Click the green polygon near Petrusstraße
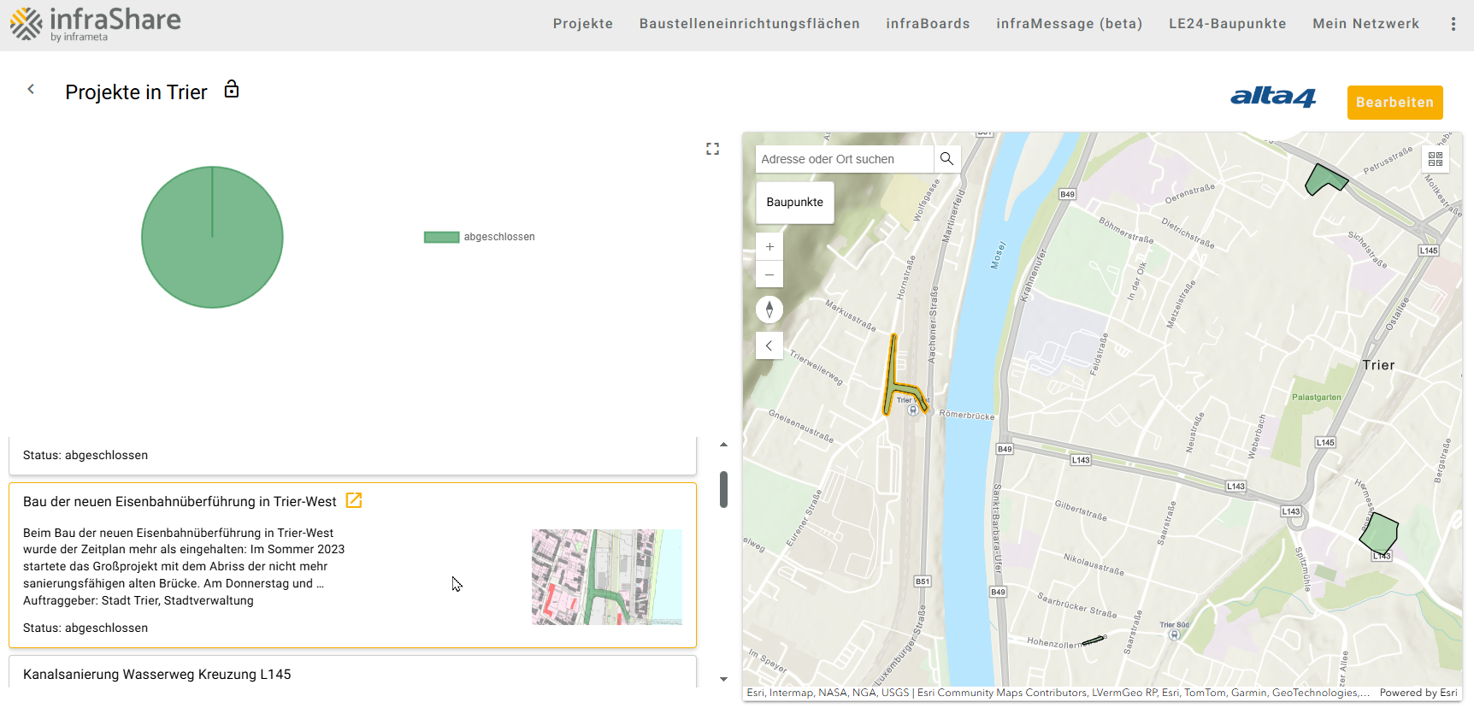This screenshot has width=1474, height=708. [x=1324, y=180]
